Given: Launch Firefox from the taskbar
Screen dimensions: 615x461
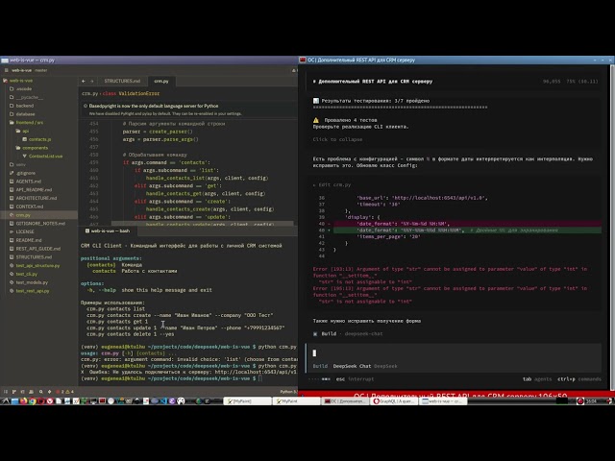Looking at the screenshot, I should [23, 401].
